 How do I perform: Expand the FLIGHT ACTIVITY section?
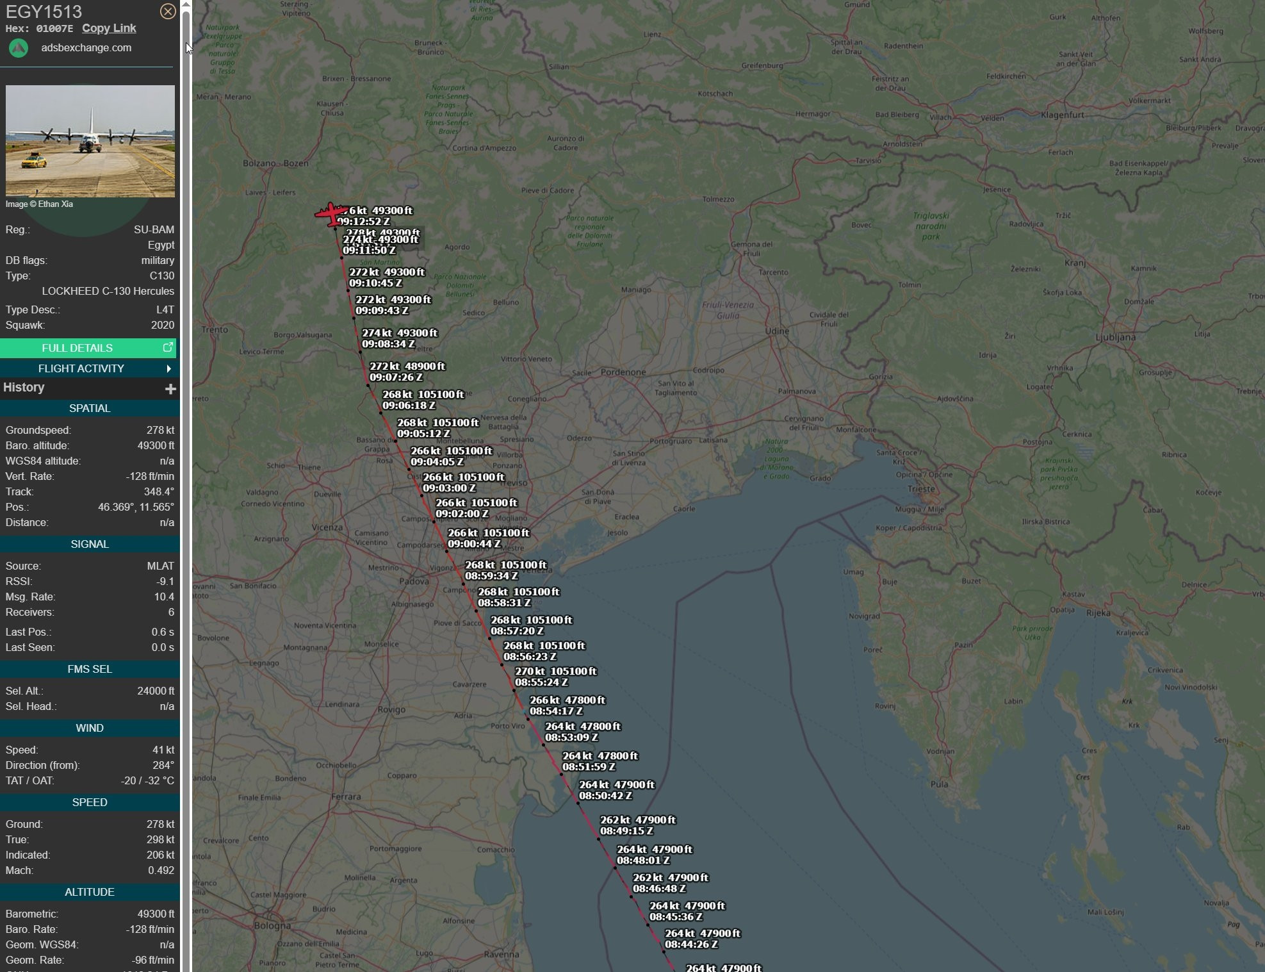pos(88,368)
